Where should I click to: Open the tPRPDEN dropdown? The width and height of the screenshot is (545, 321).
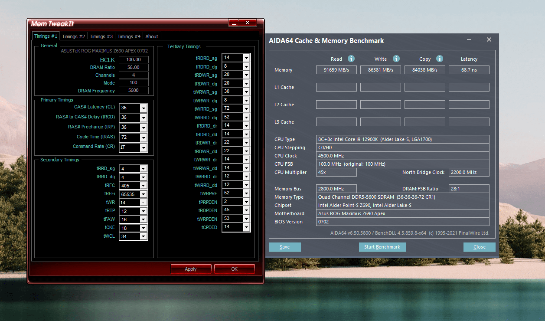click(x=246, y=202)
